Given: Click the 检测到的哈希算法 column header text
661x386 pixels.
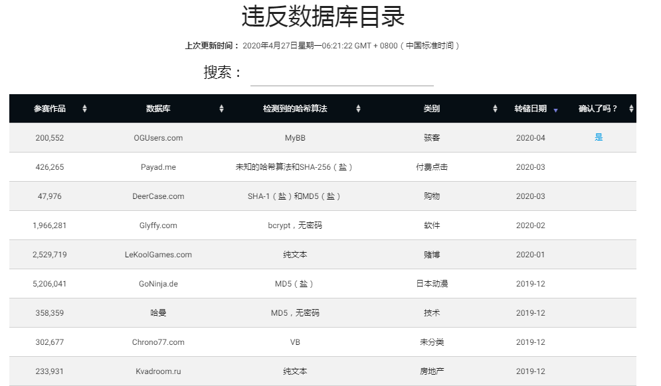Looking at the screenshot, I should [x=295, y=109].
